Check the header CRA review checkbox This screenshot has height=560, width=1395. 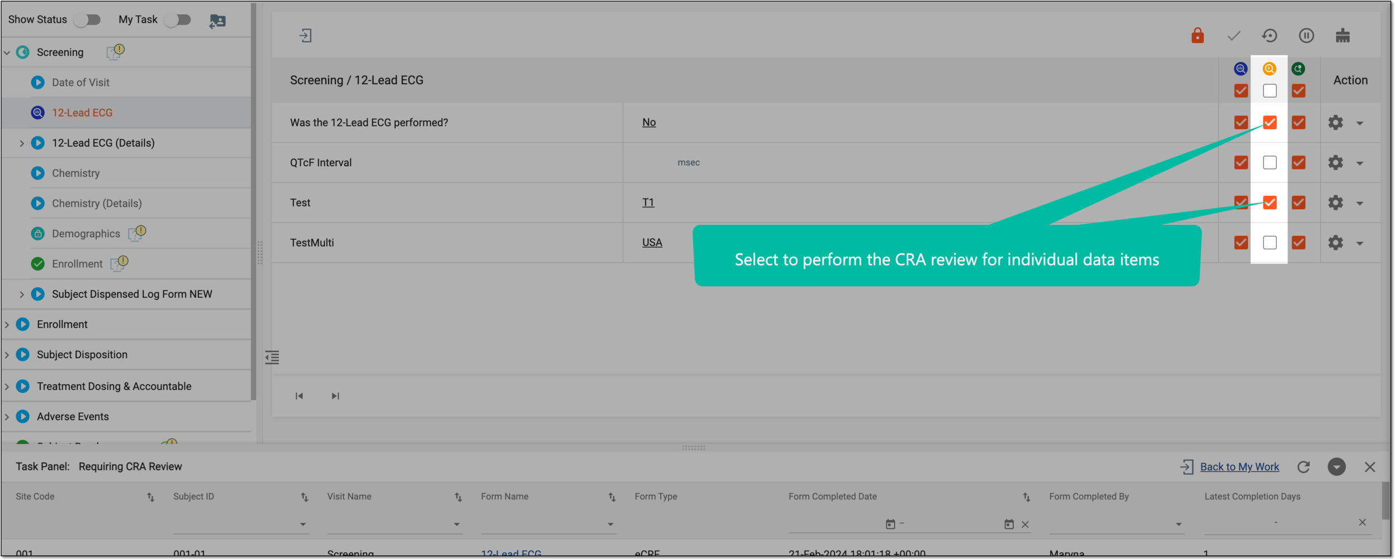(1269, 90)
